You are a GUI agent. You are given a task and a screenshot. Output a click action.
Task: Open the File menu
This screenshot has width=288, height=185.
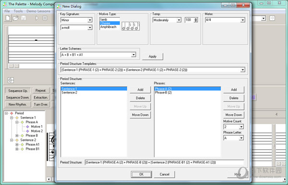[x=7, y=11]
